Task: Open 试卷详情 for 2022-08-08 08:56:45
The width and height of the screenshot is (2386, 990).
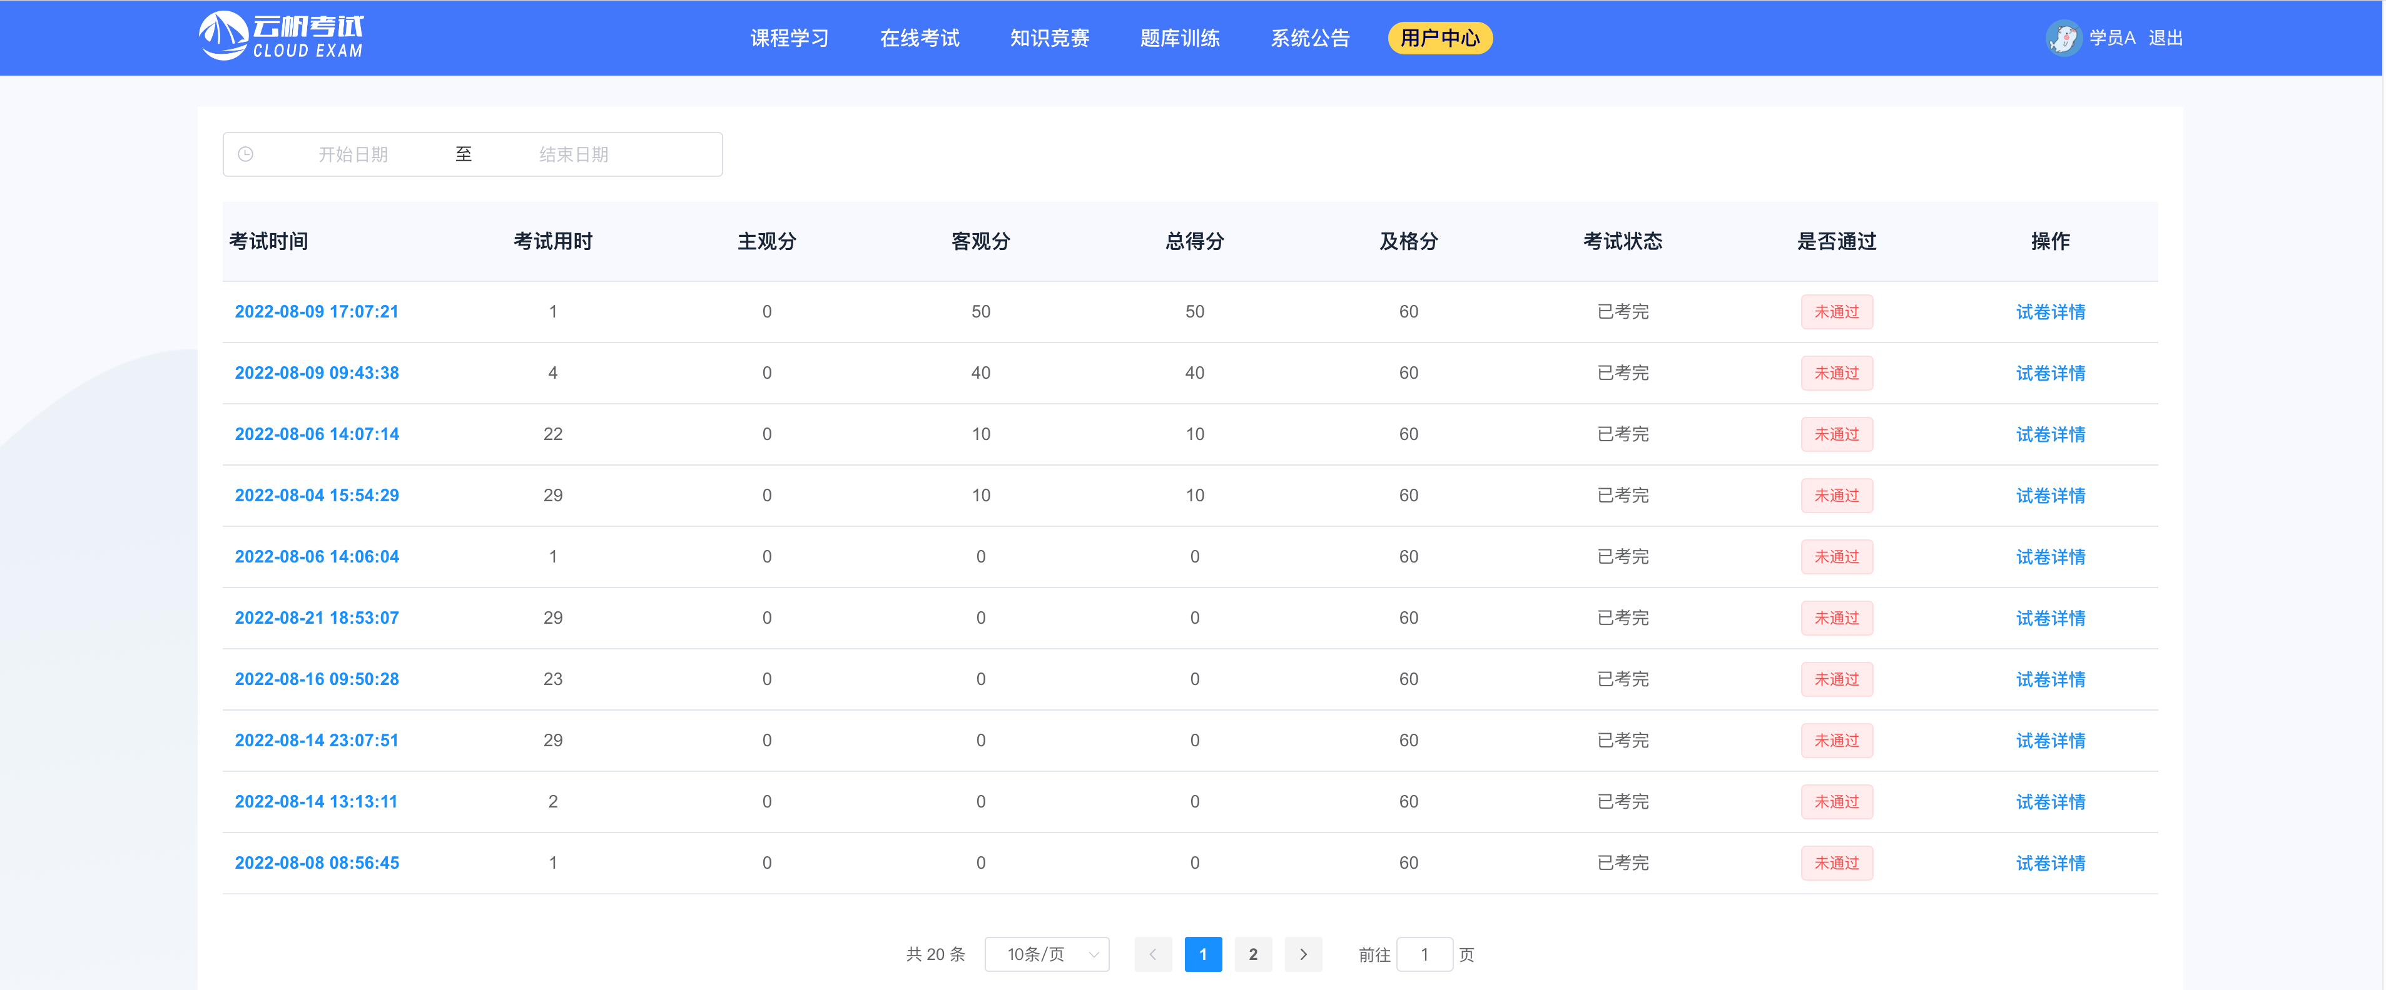Action: [x=2050, y=862]
